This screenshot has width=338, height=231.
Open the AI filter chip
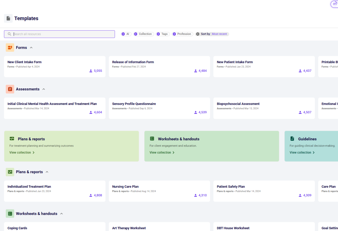126,34
